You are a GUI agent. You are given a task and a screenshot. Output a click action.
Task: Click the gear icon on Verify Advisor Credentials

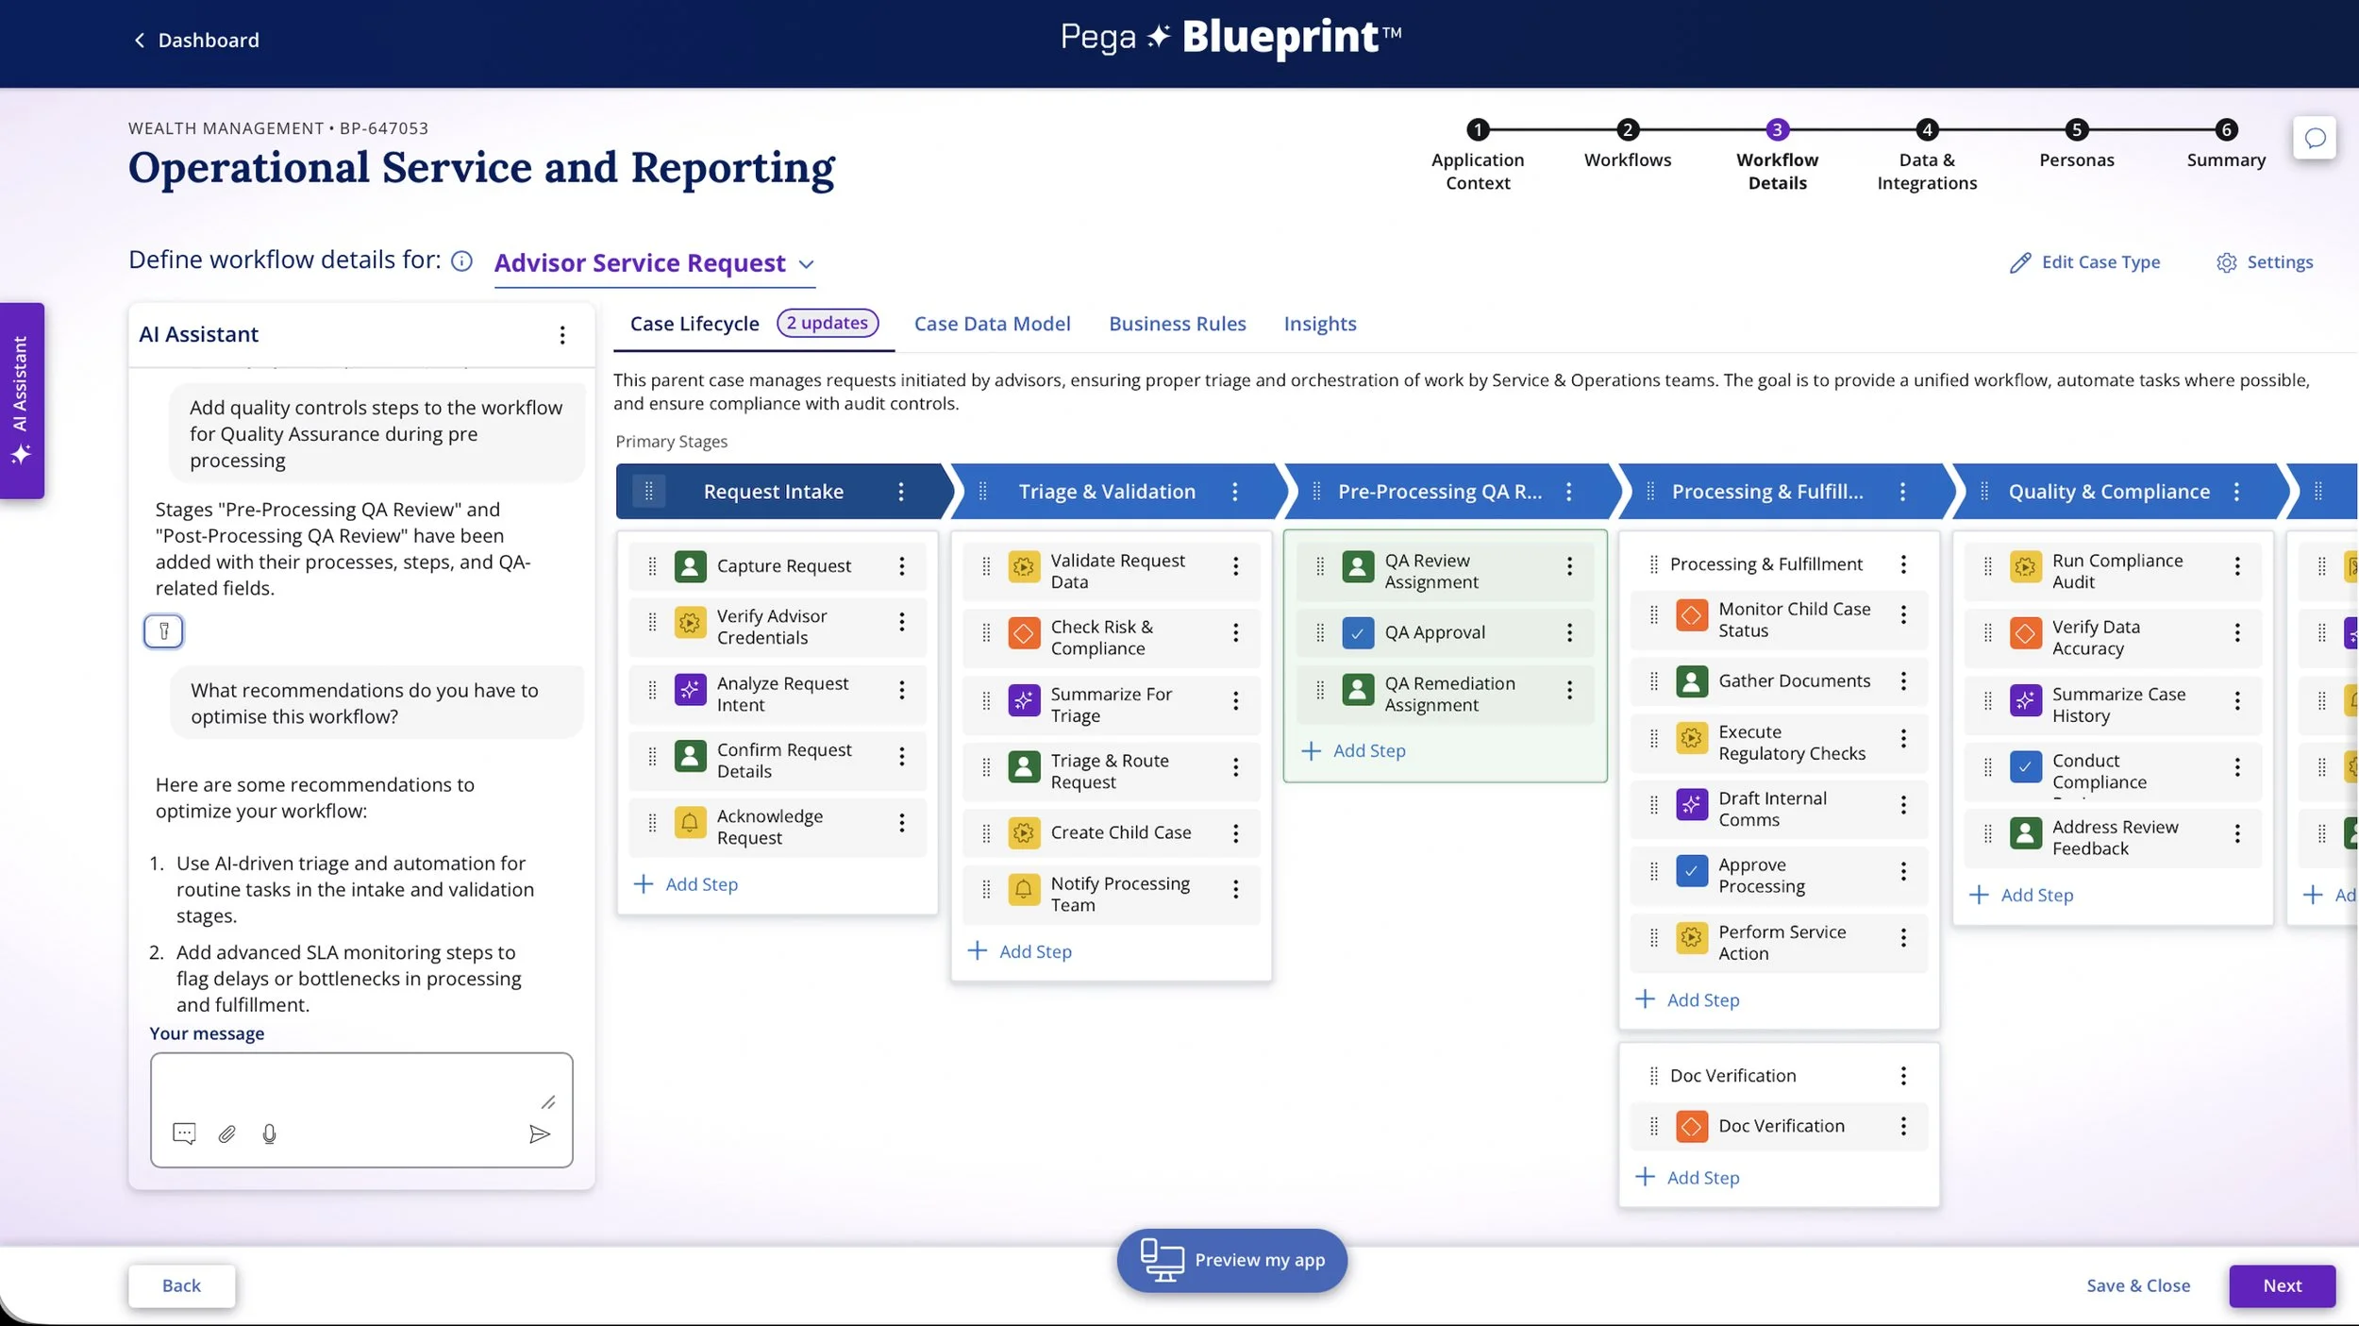point(691,625)
